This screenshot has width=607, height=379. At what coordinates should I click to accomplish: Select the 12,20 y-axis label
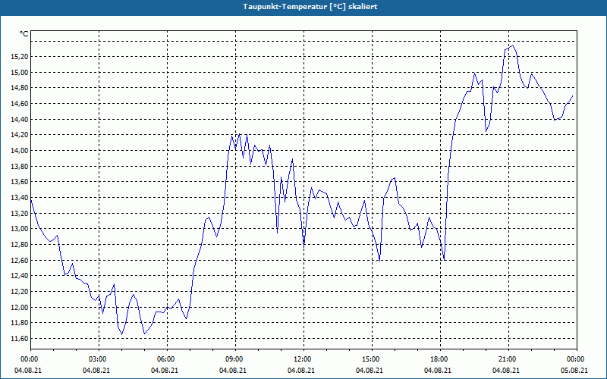point(20,292)
